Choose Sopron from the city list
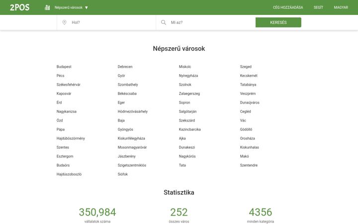358x224 pixels. pyautogui.click(x=184, y=103)
